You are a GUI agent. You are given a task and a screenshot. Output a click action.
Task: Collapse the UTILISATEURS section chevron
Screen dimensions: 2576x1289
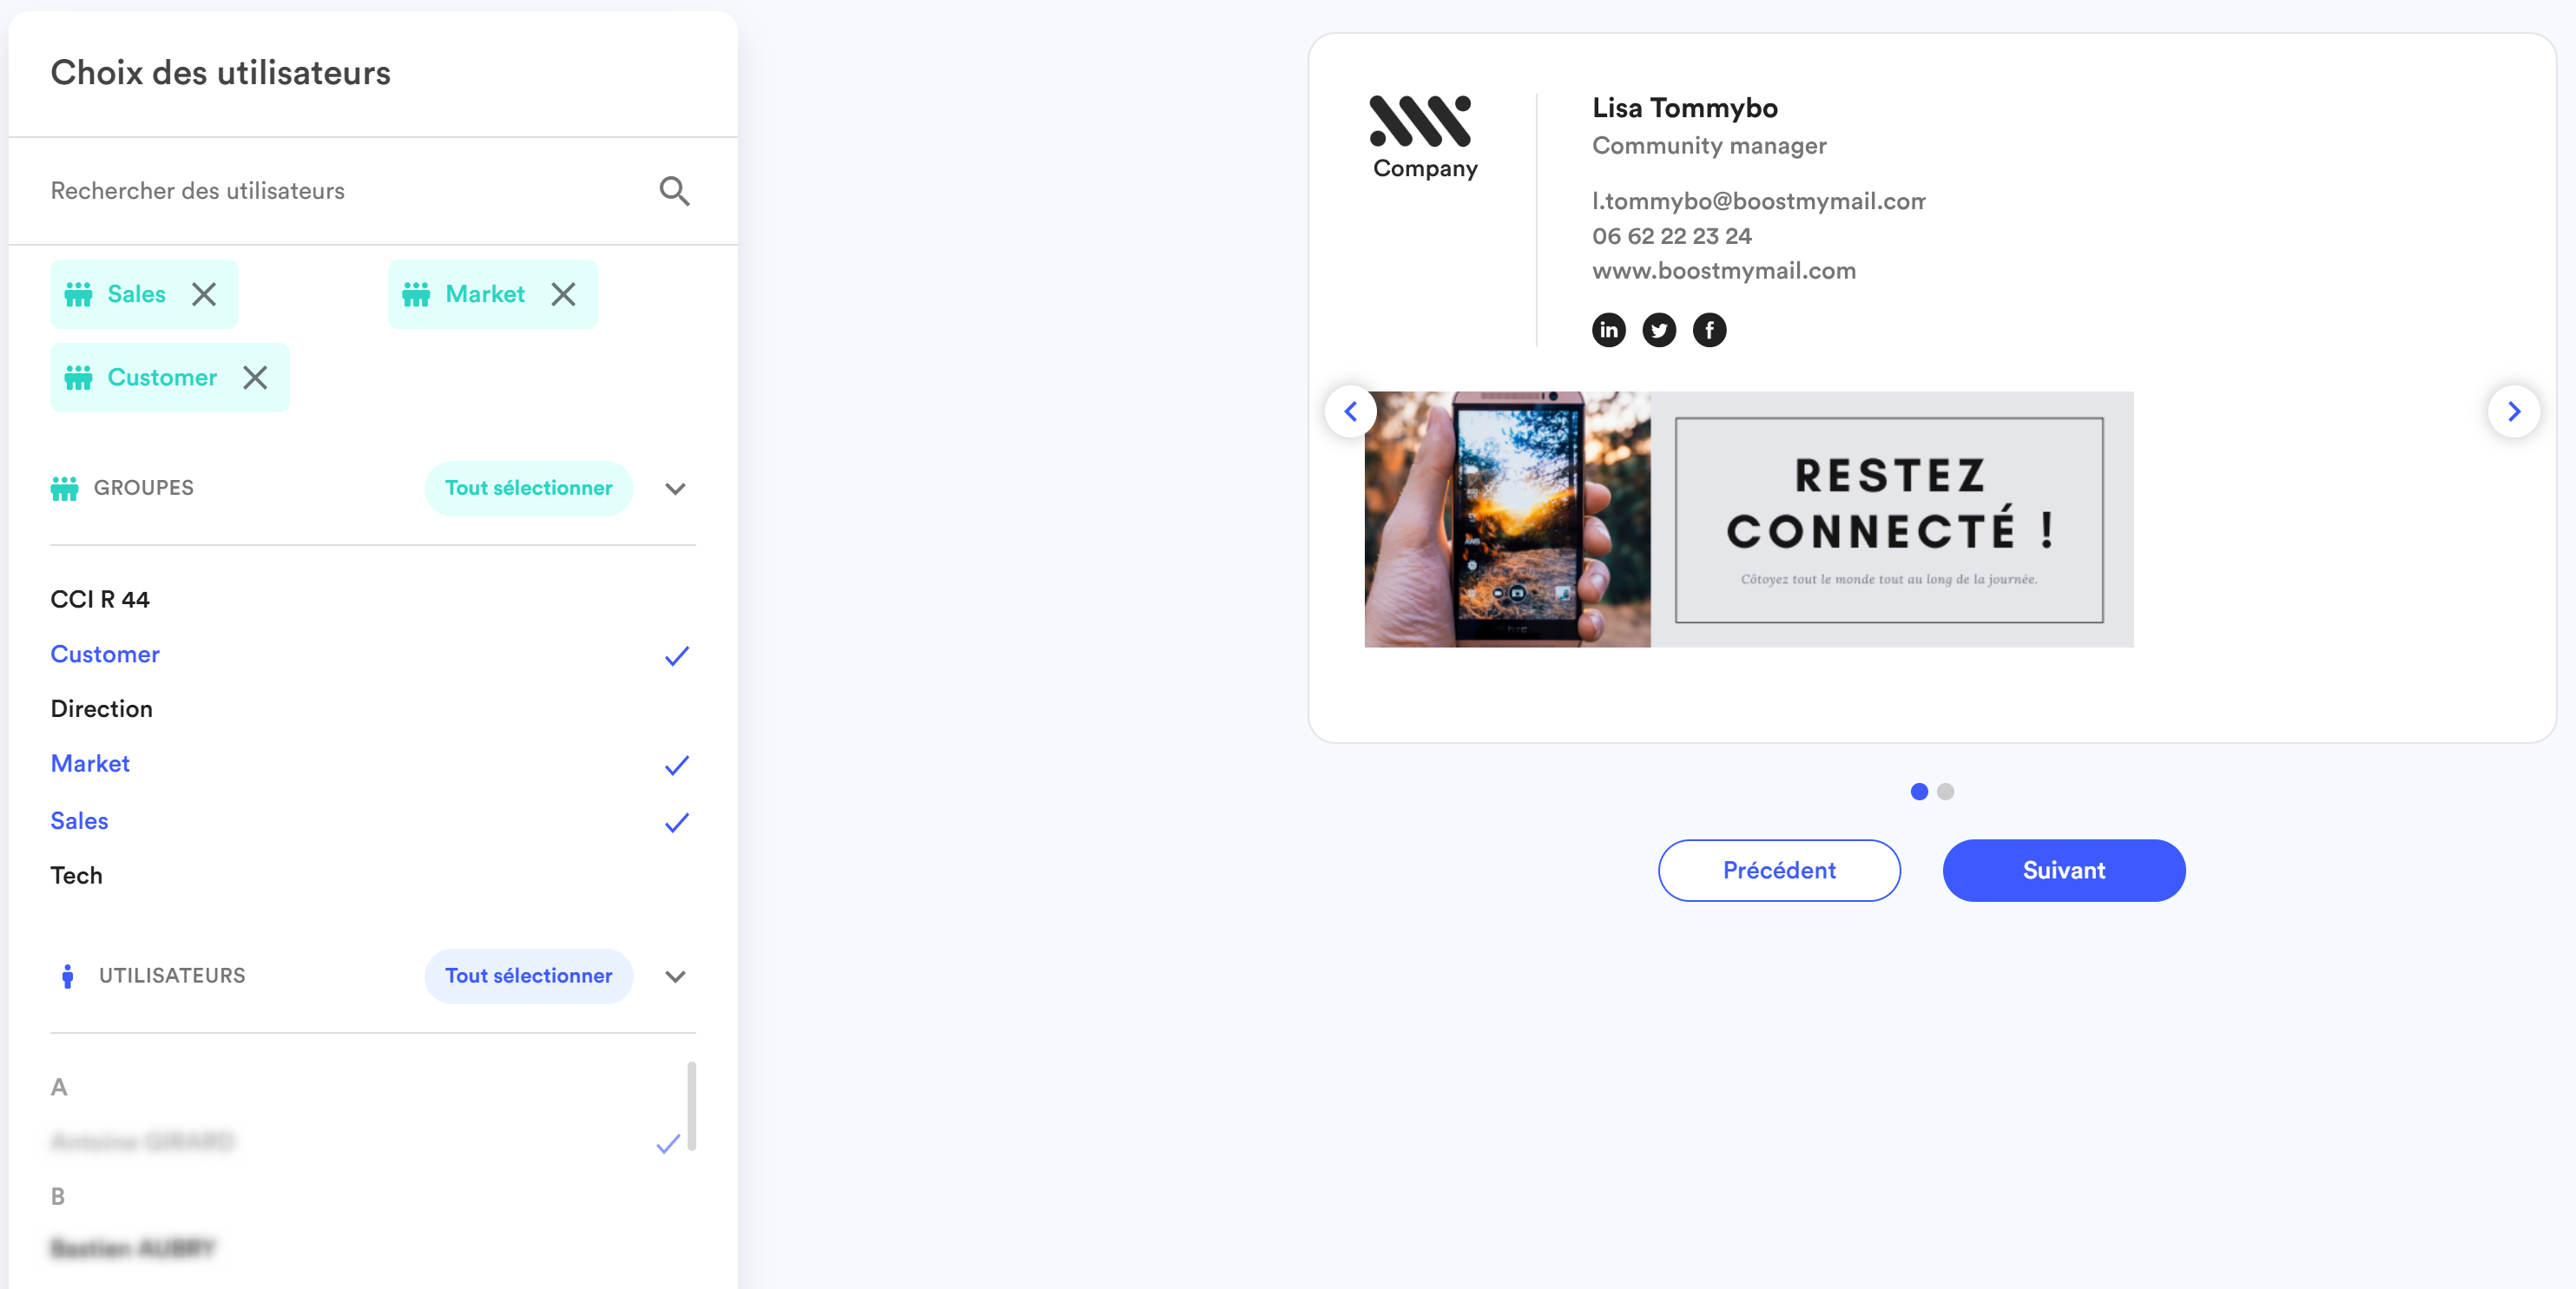[676, 976]
